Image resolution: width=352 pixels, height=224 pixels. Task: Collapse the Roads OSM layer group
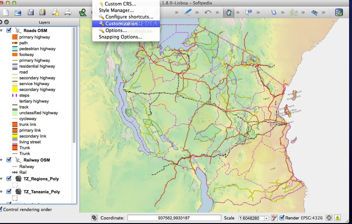coord(2,30)
